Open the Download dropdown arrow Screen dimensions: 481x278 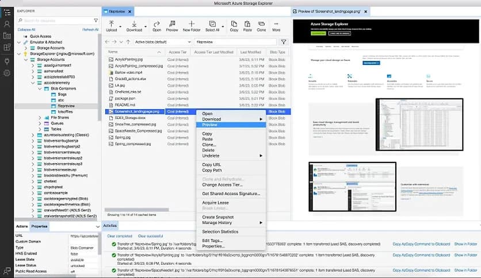pos(146,26)
